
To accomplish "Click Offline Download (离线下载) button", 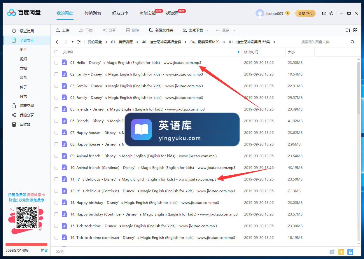I will (193, 30).
